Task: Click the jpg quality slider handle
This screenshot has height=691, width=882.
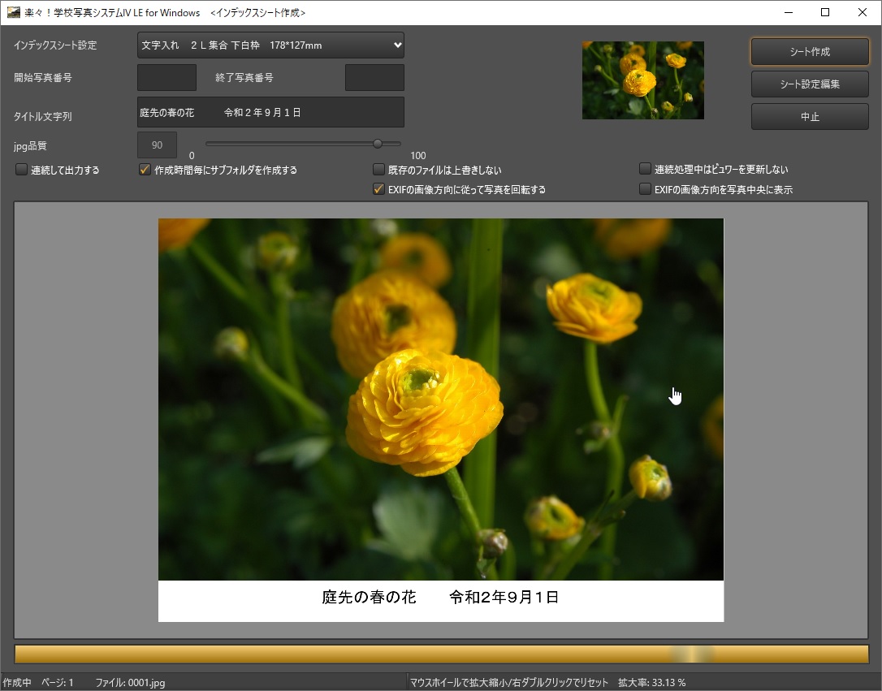Action: [378, 144]
